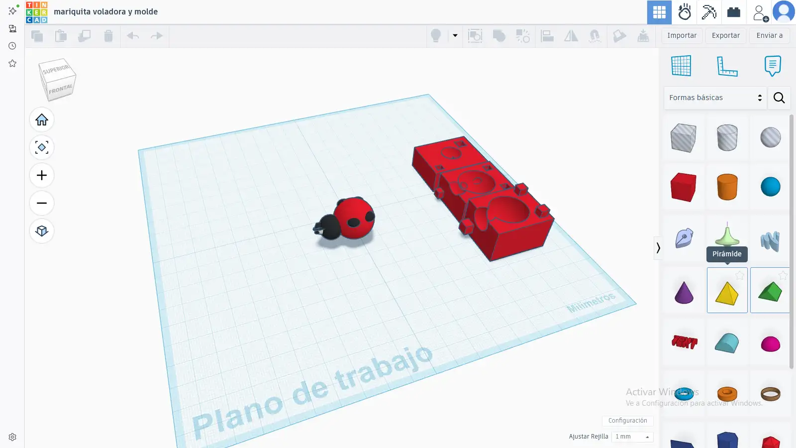Select the red box shape swatch
The height and width of the screenshot is (448, 796).
pyautogui.click(x=683, y=187)
